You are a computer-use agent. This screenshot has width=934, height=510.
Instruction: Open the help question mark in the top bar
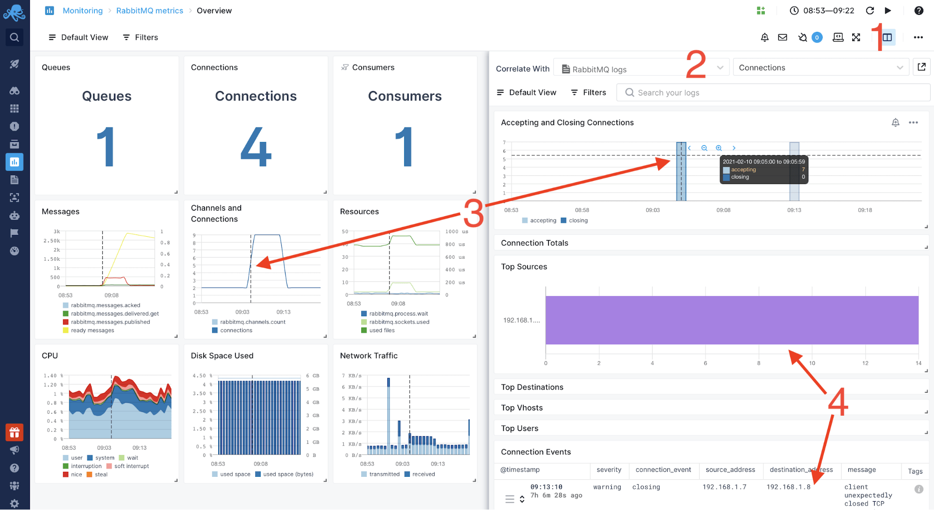pos(919,10)
